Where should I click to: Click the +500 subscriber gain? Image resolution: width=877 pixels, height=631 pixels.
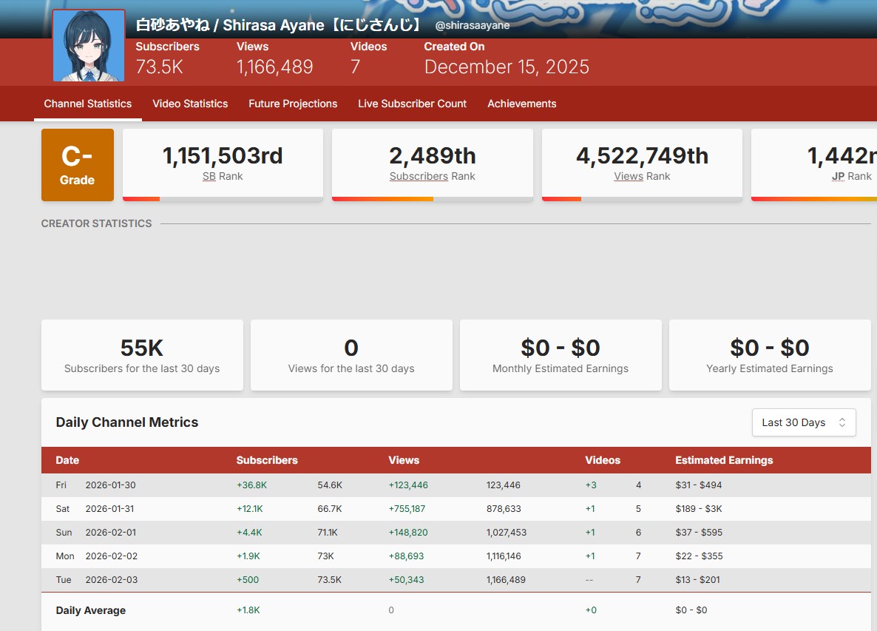(248, 579)
